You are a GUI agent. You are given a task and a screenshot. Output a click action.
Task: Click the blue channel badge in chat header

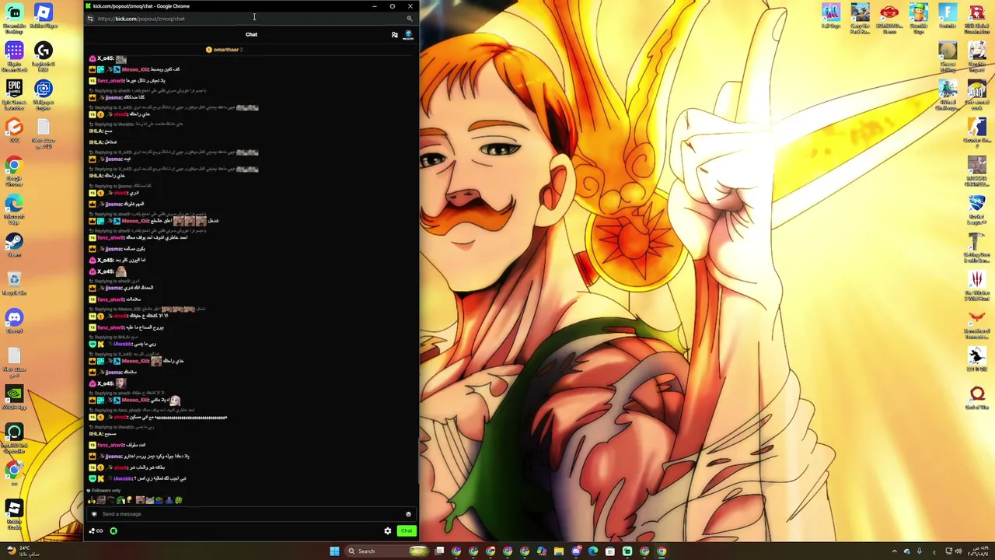[x=408, y=35]
